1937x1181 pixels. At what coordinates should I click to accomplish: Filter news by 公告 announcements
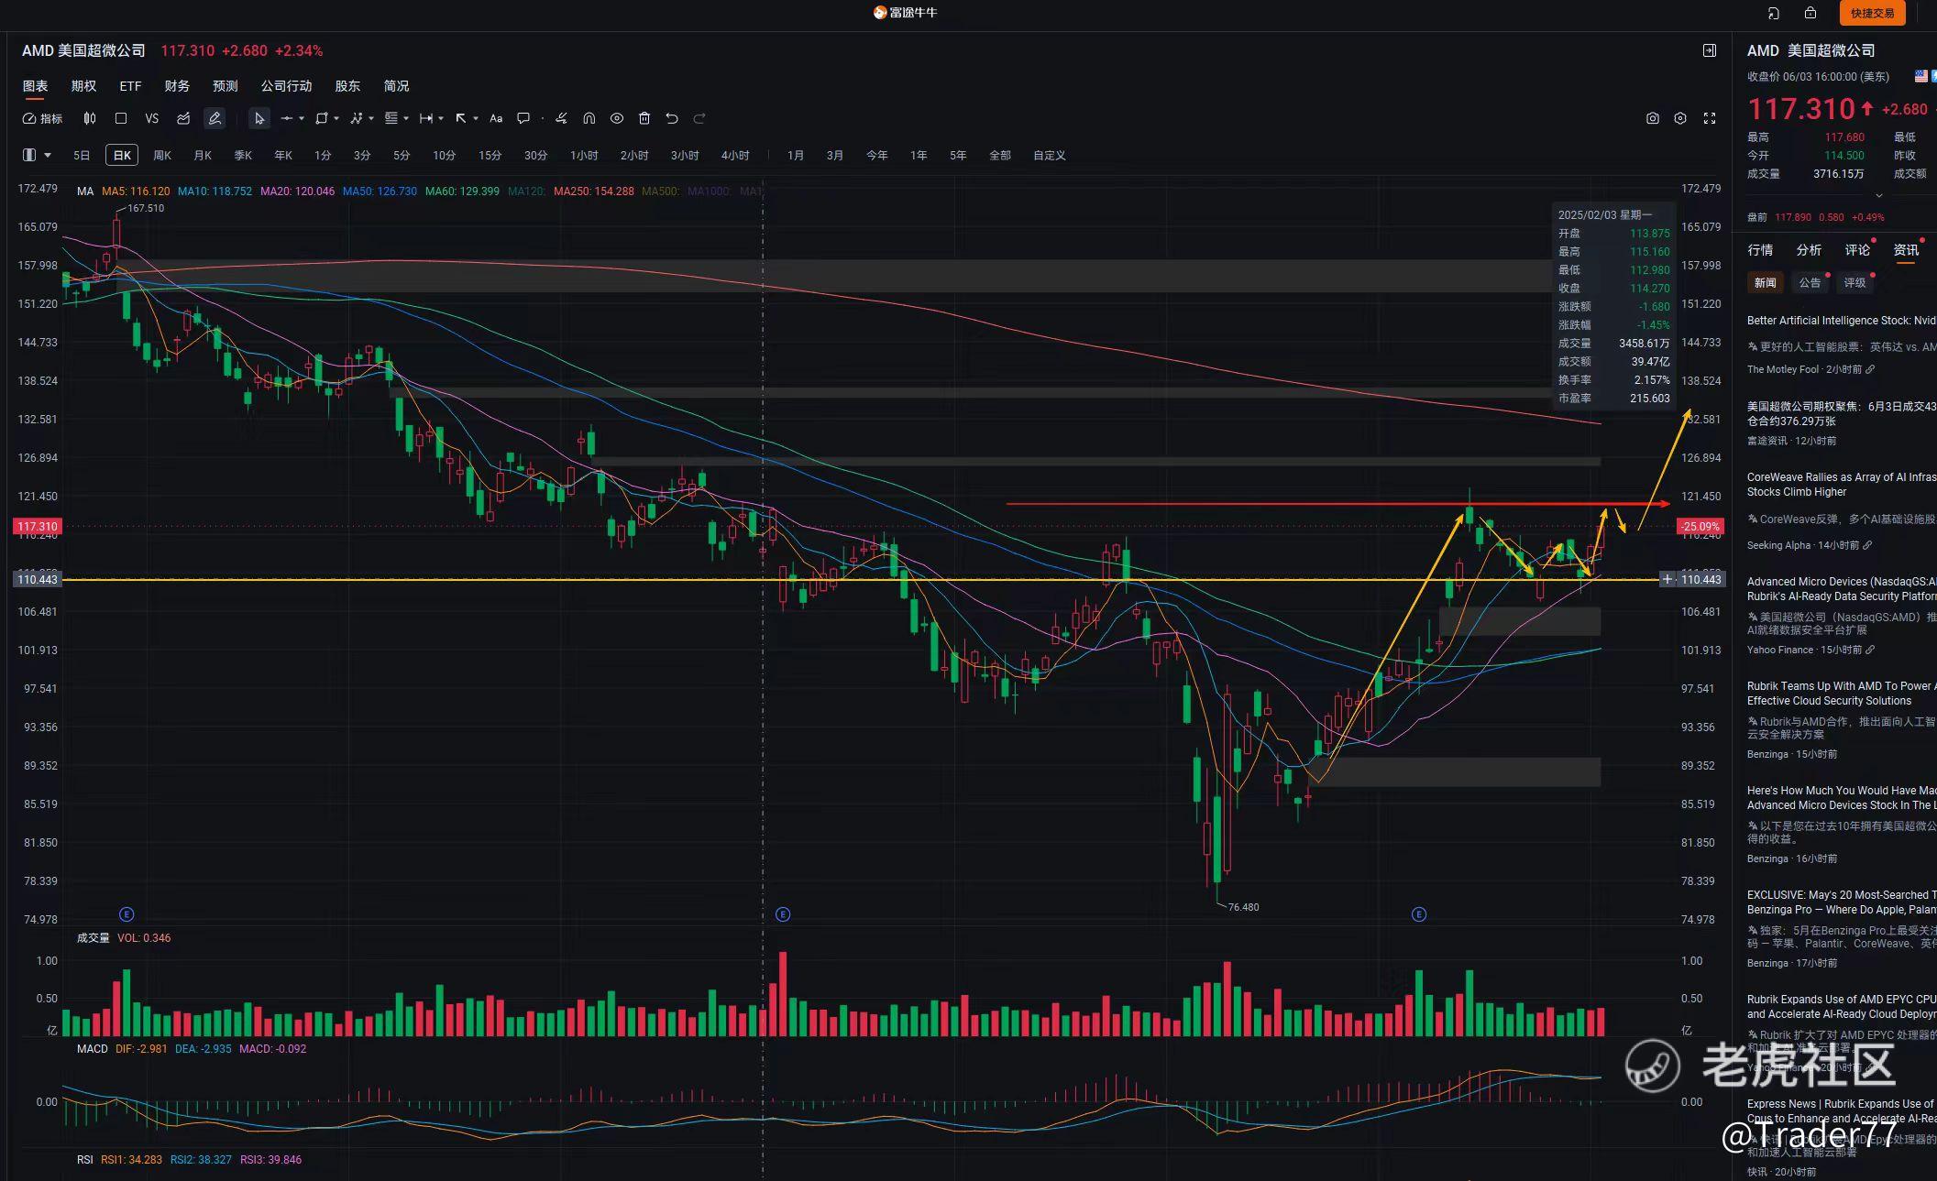(x=1810, y=283)
